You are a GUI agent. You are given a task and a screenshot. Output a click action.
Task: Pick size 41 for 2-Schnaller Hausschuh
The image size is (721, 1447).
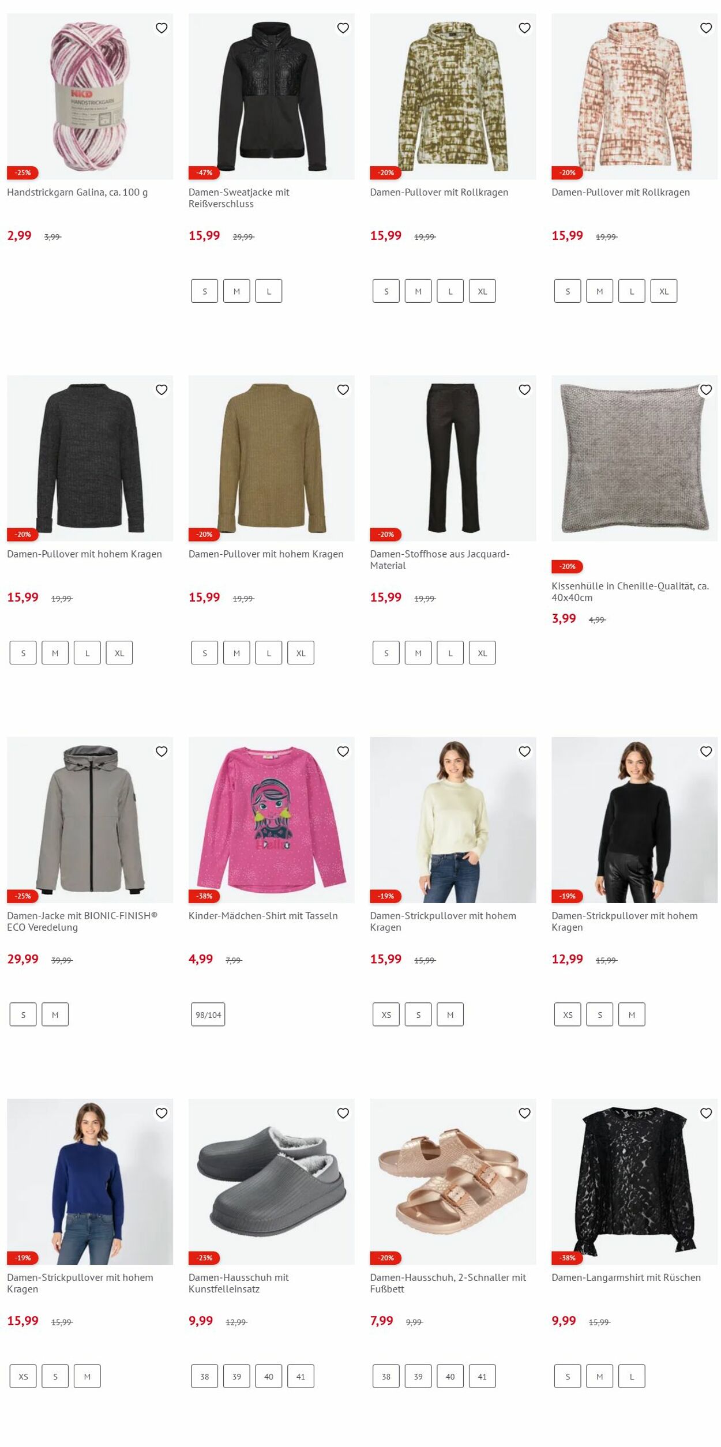pos(482,1377)
